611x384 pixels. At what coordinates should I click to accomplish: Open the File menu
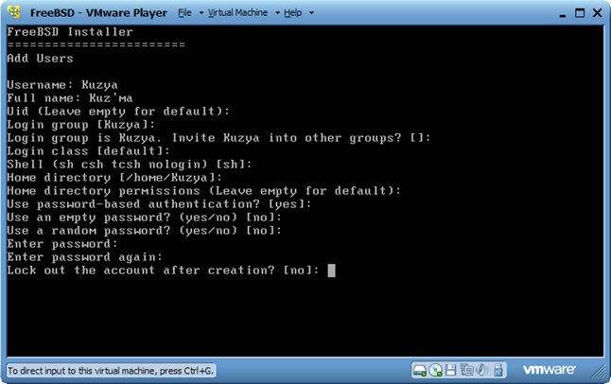(x=184, y=13)
